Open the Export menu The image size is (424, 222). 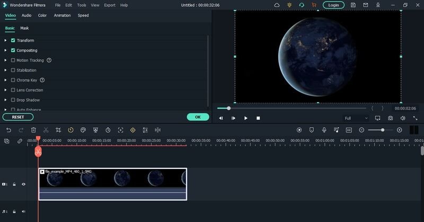click(x=110, y=5)
